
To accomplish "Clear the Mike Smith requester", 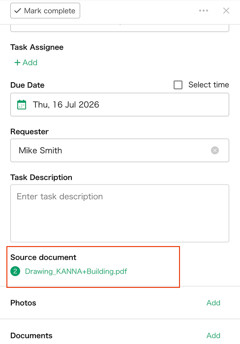I will pyautogui.click(x=215, y=151).
